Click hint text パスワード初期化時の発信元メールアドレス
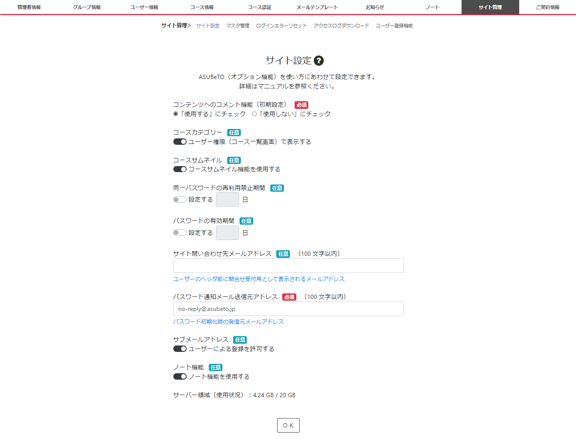 tap(228, 322)
